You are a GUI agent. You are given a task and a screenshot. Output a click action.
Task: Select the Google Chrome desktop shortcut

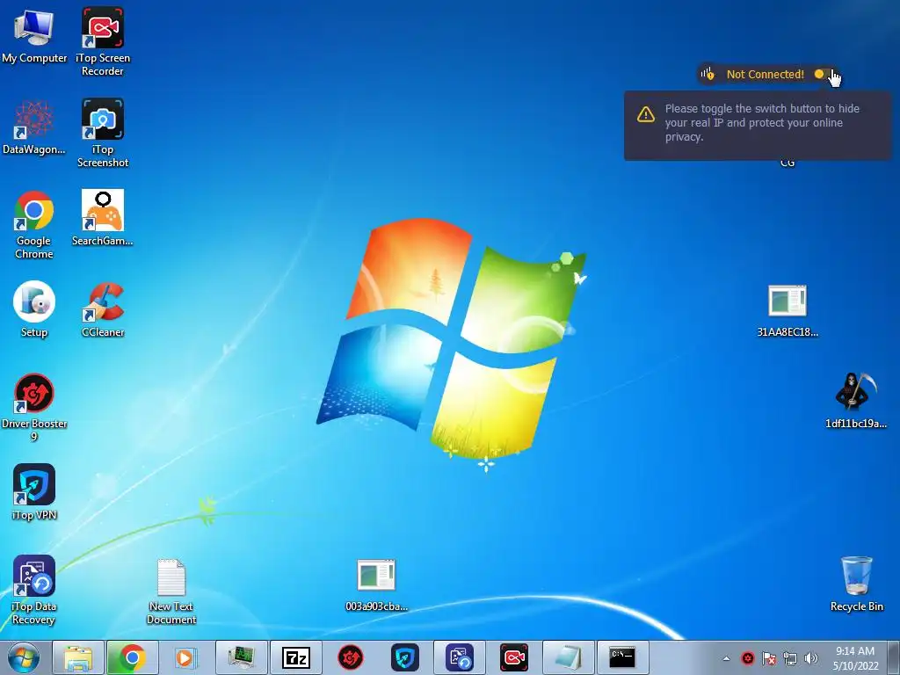34,224
